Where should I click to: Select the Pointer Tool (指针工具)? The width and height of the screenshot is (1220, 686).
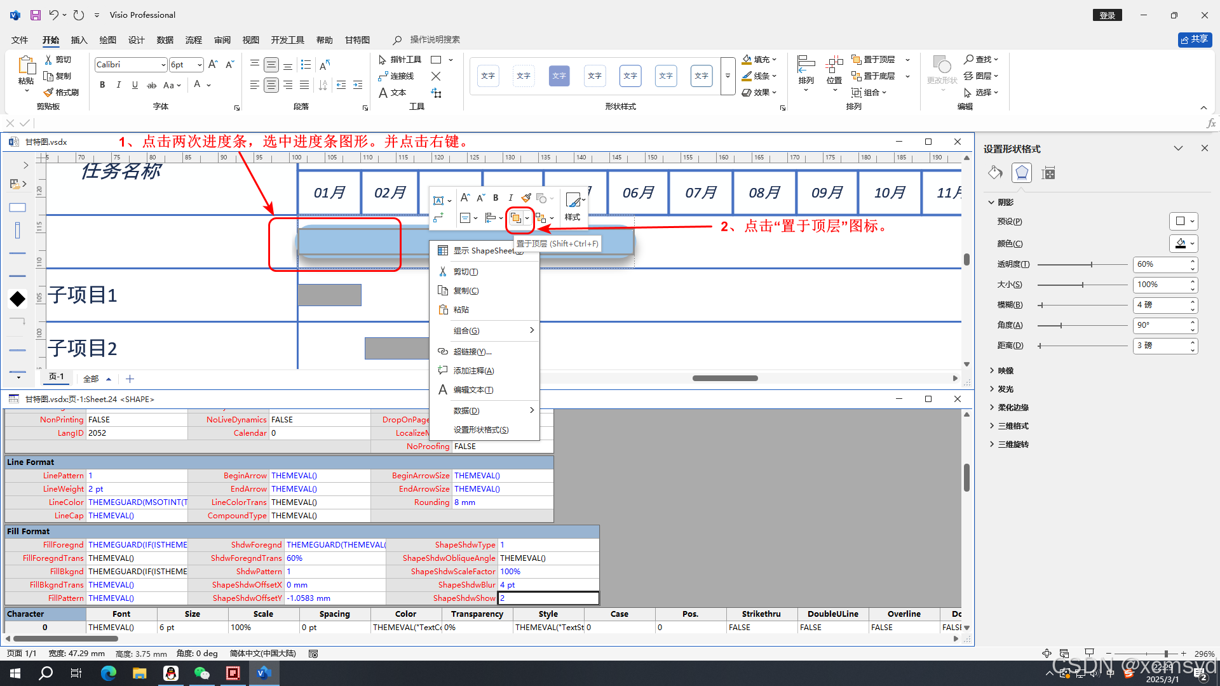point(400,60)
